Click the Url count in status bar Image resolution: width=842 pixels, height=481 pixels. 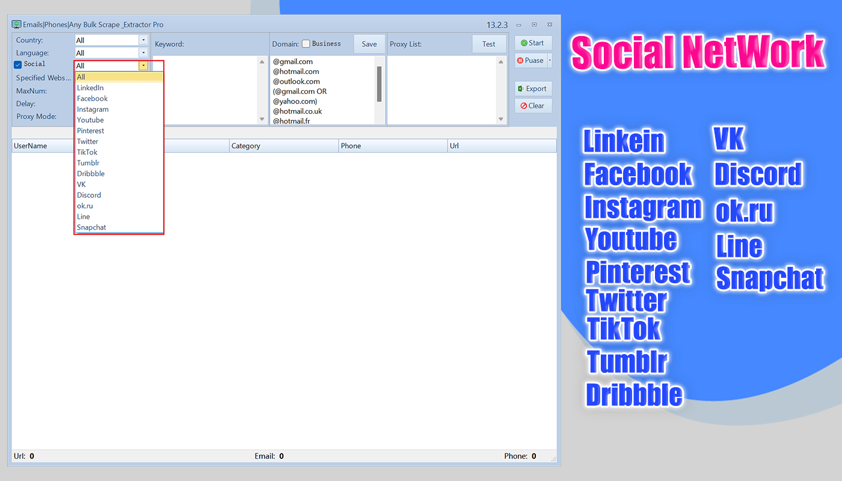coord(32,456)
